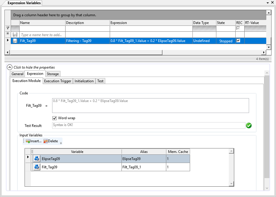
Task: Click the Data Type column header
Action: coord(204,23)
